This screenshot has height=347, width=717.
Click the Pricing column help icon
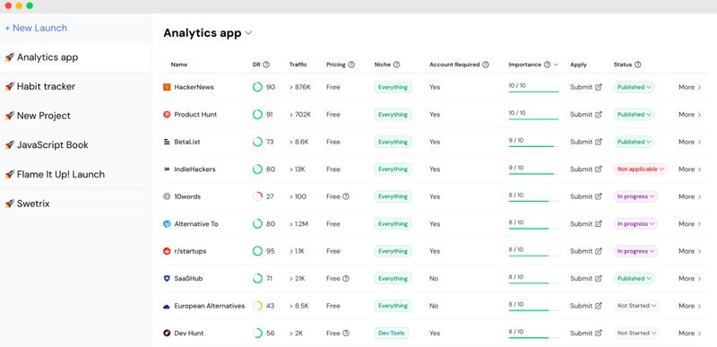point(351,65)
